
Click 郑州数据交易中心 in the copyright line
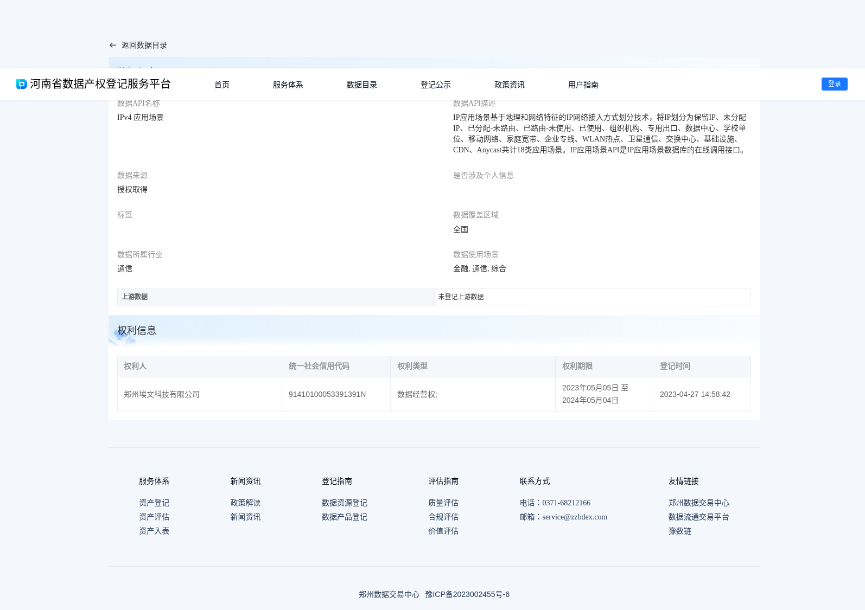click(x=389, y=595)
